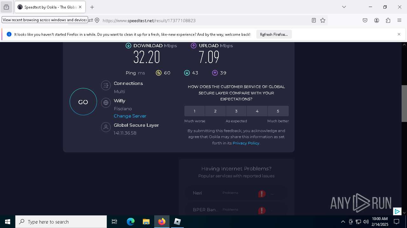Viewport: 407px width, 228px height.
Task: Click the Global Secure Layer user icon
Action: click(x=106, y=127)
